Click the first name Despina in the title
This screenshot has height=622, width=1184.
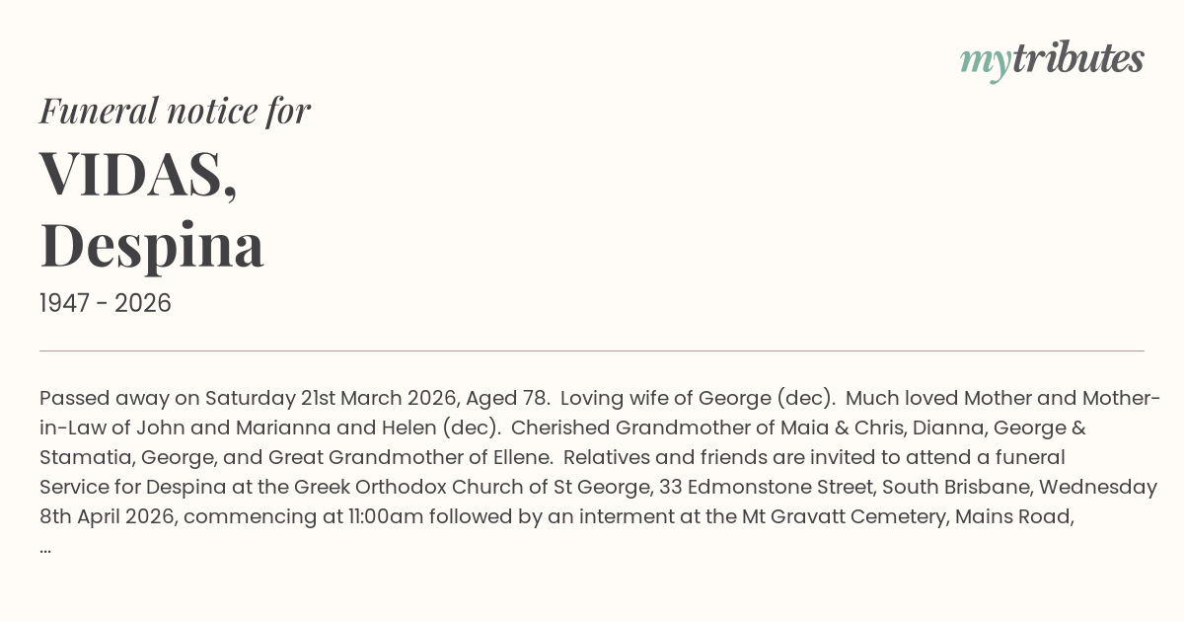click(x=152, y=245)
